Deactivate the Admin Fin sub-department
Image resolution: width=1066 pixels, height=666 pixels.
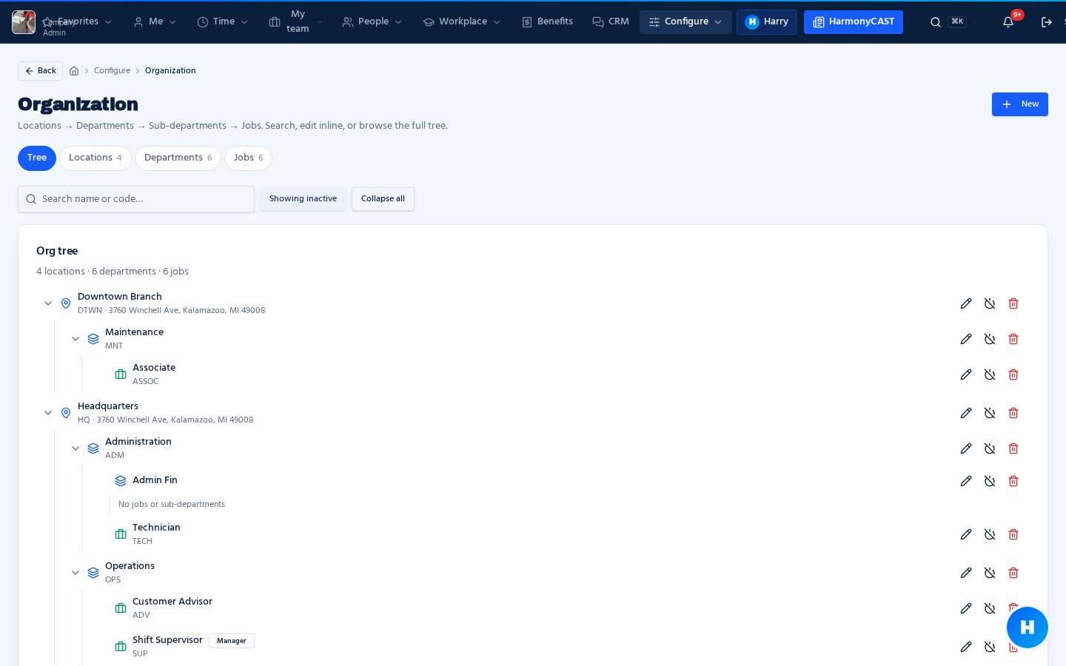click(990, 481)
